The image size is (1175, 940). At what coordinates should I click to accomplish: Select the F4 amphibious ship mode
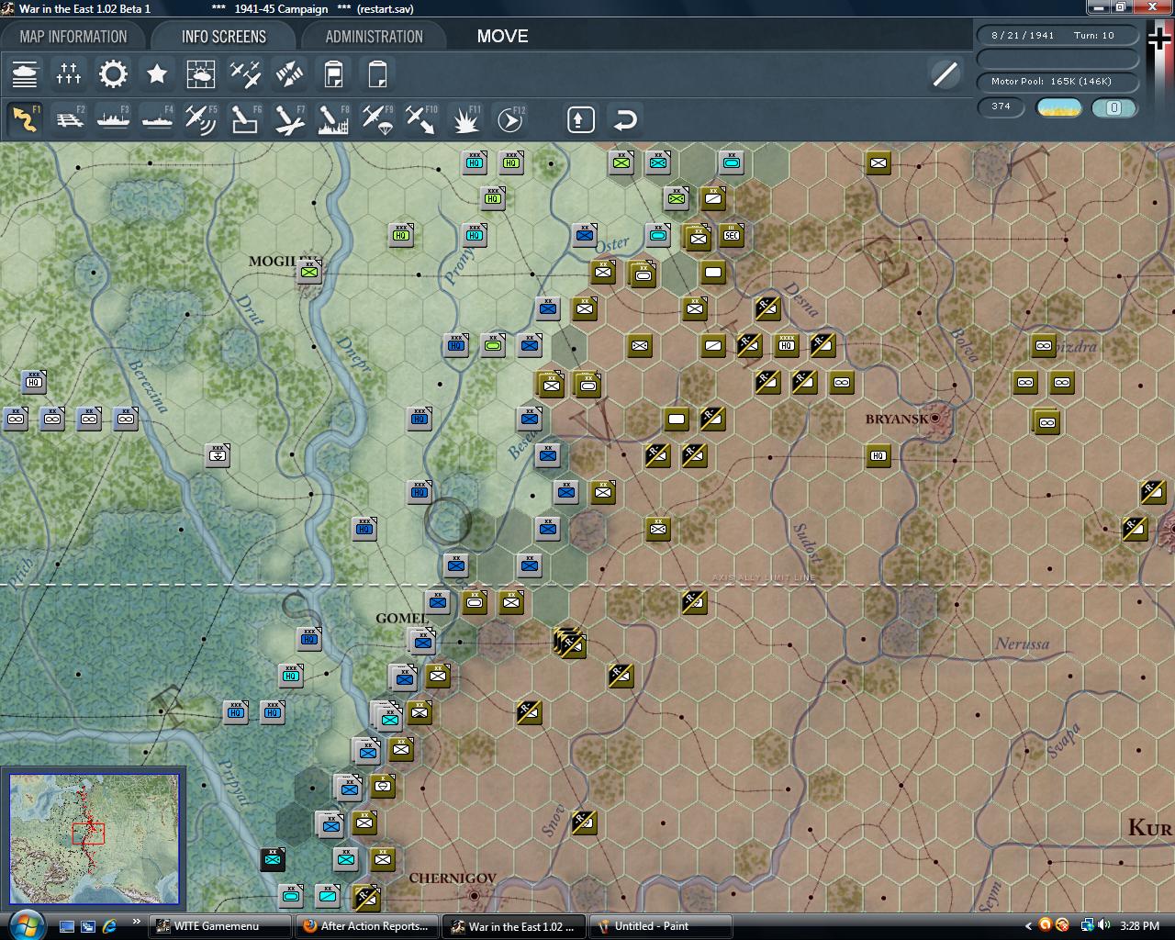[157, 119]
